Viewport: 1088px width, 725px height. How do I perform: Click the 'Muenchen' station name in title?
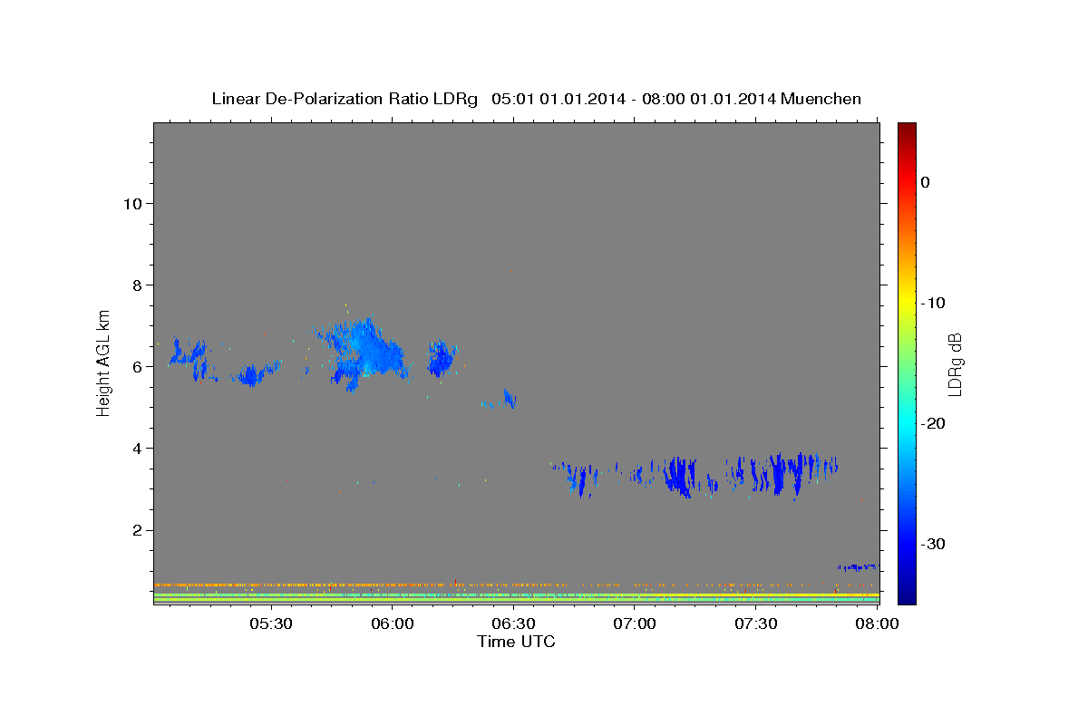click(822, 100)
